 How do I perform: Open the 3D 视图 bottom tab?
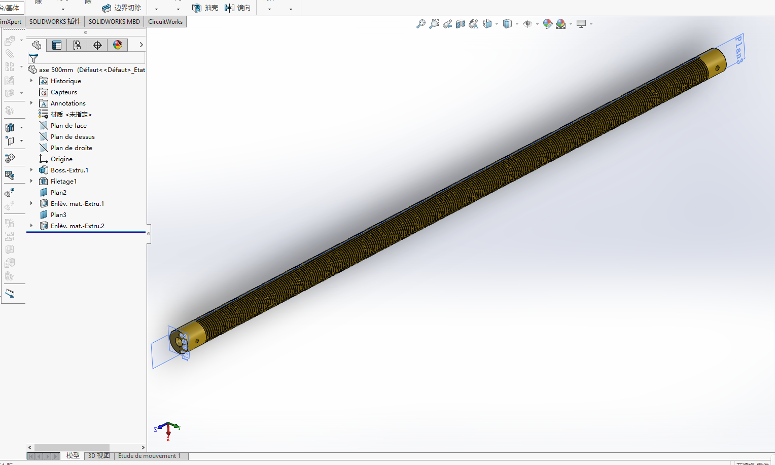(99, 455)
